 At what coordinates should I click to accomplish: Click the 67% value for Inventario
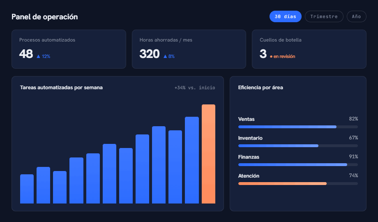point(353,138)
